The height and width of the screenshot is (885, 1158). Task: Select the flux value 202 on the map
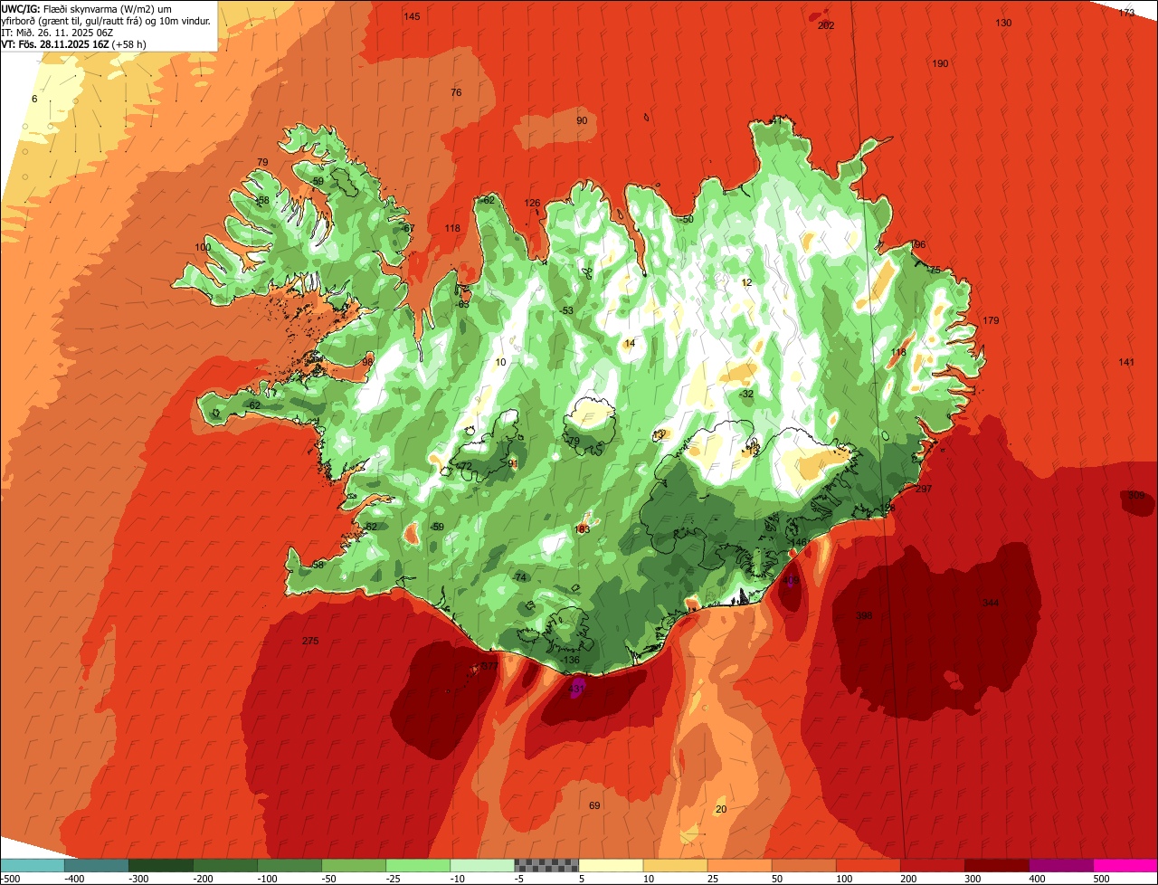point(826,25)
